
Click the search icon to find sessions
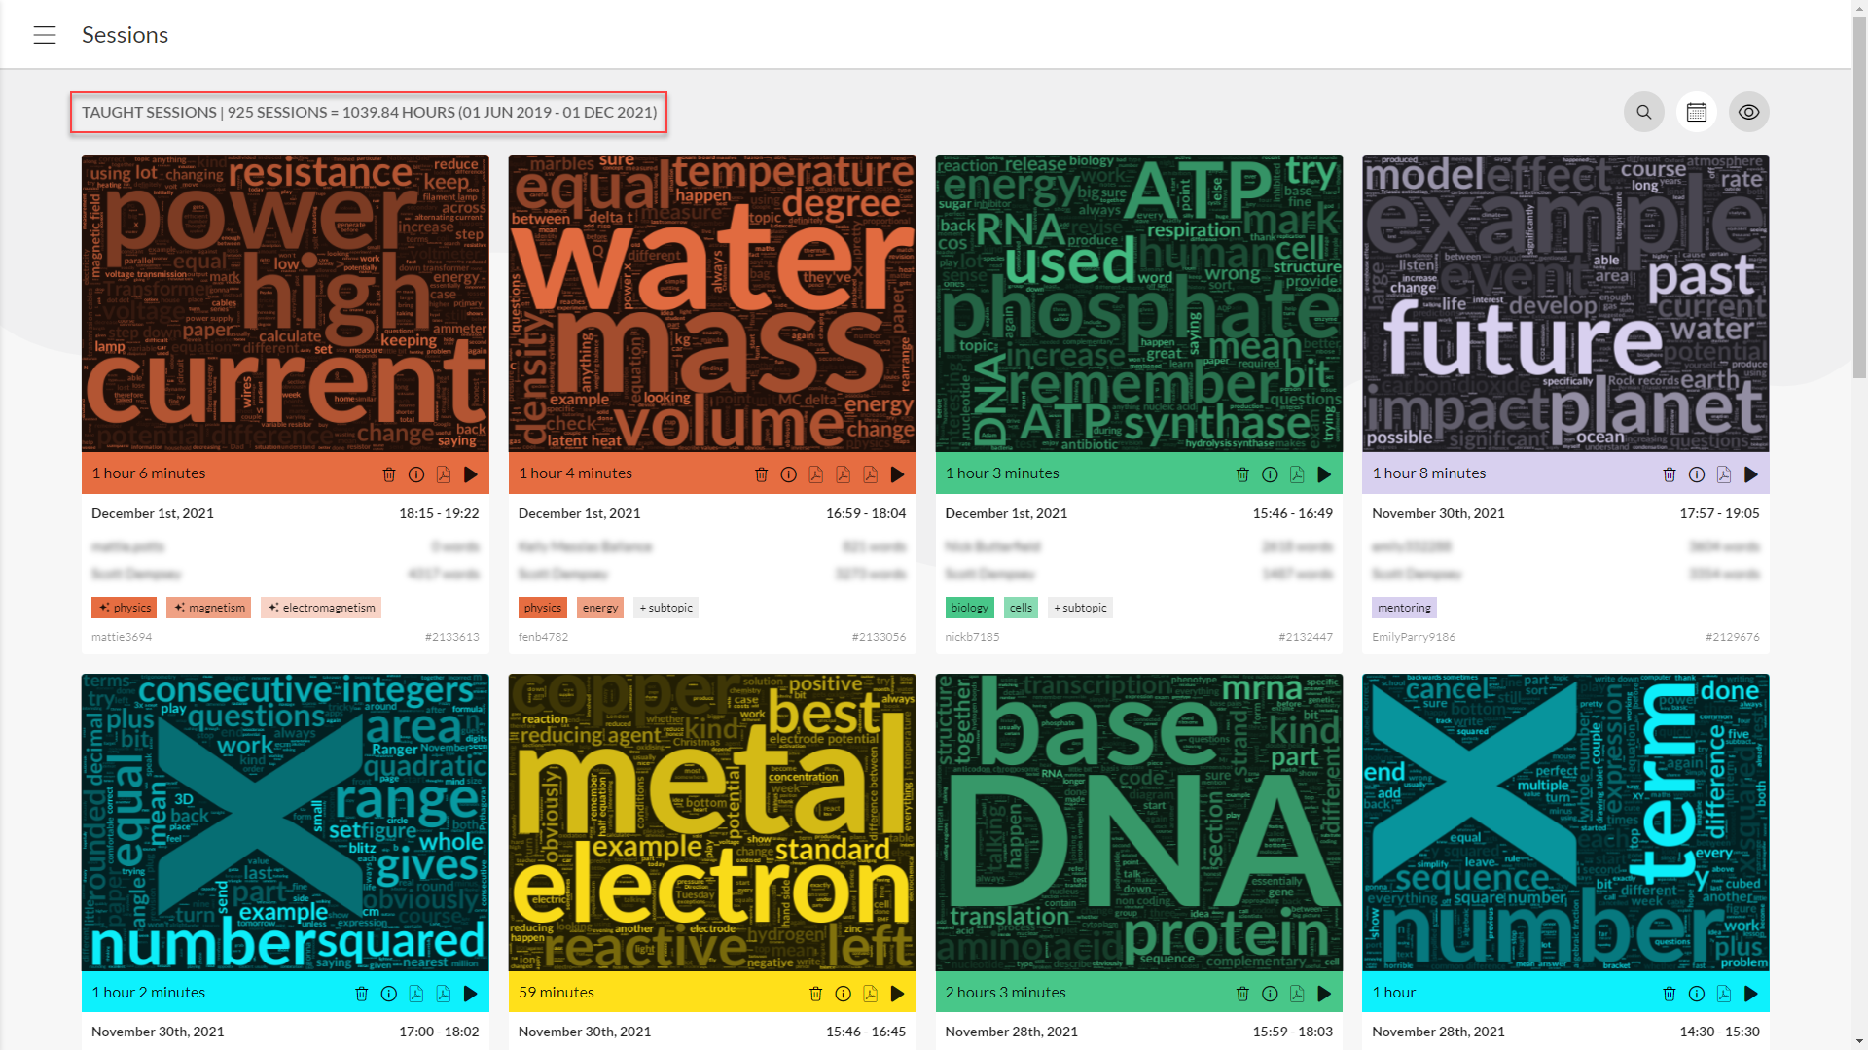point(1643,112)
